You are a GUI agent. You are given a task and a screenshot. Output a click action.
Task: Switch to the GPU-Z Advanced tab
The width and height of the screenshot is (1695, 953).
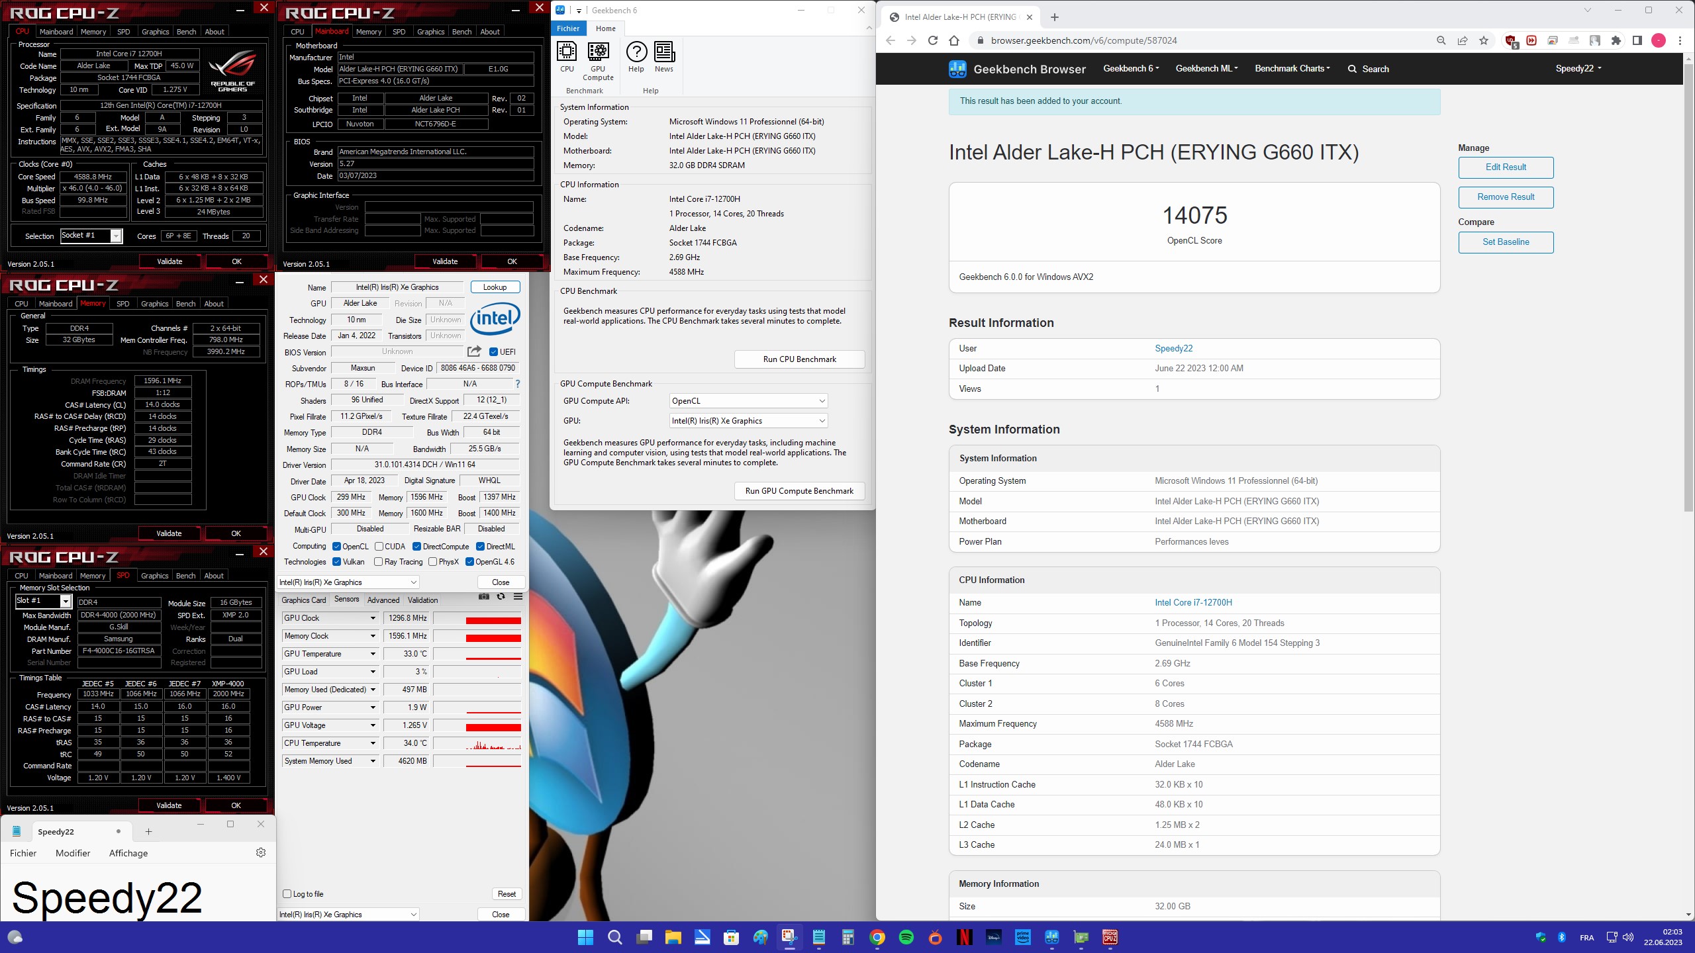click(x=383, y=600)
